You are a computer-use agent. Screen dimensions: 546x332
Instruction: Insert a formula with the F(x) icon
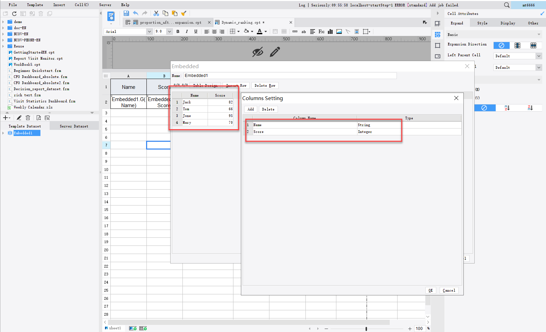[321, 32]
